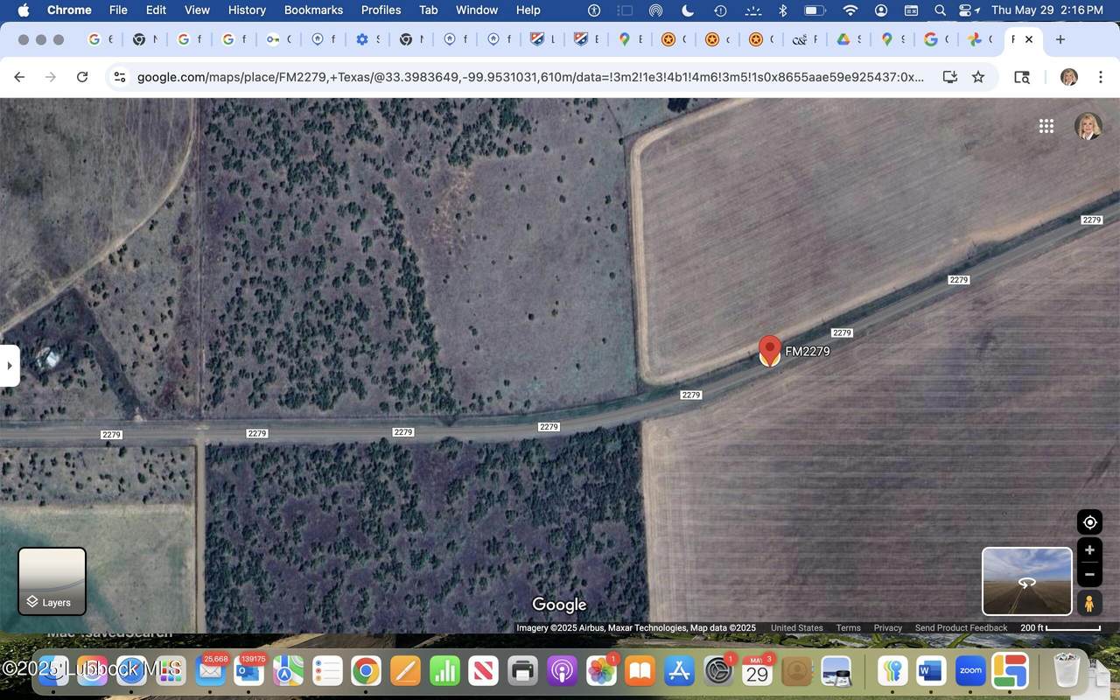Expand the collapsed side panel arrow
1120x700 pixels.
[x=9, y=366]
